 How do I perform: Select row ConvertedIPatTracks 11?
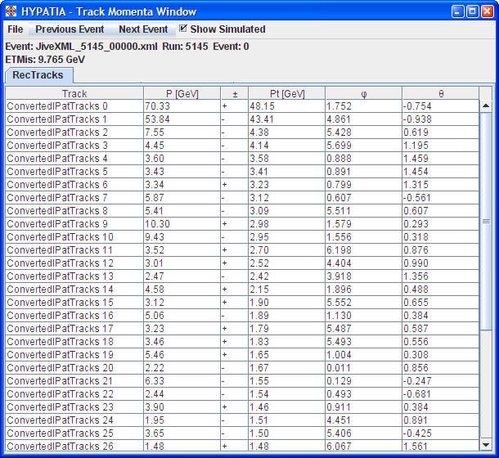pos(242,249)
